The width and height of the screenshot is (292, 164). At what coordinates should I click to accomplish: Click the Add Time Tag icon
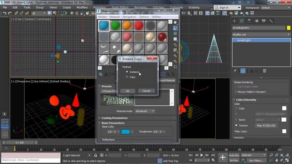pyautogui.click(x=160, y=161)
